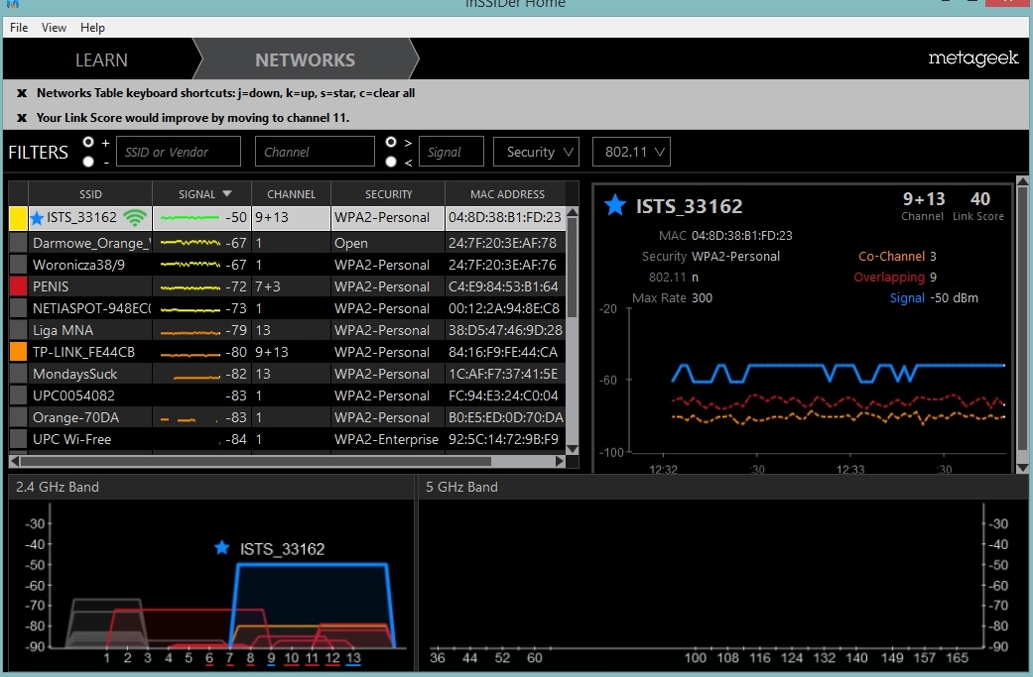The width and height of the screenshot is (1033, 677).
Task: Sort table by MAC ADDRESS column header
Action: coord(507,194)
